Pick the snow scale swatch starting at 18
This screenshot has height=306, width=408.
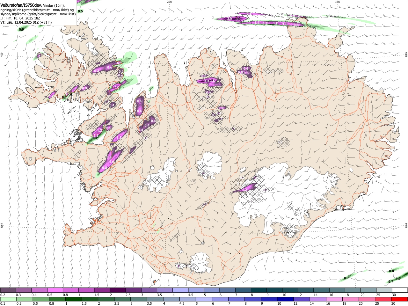352,290
